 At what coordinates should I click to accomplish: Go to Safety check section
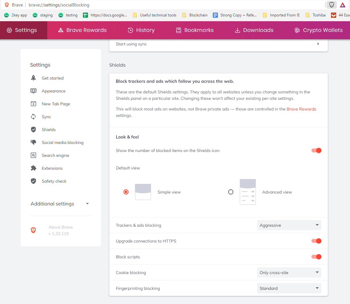pos(54,181)
